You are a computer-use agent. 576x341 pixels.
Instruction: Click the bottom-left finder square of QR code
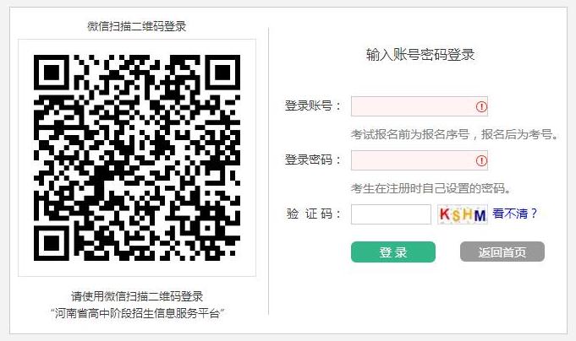pos(52,243)
